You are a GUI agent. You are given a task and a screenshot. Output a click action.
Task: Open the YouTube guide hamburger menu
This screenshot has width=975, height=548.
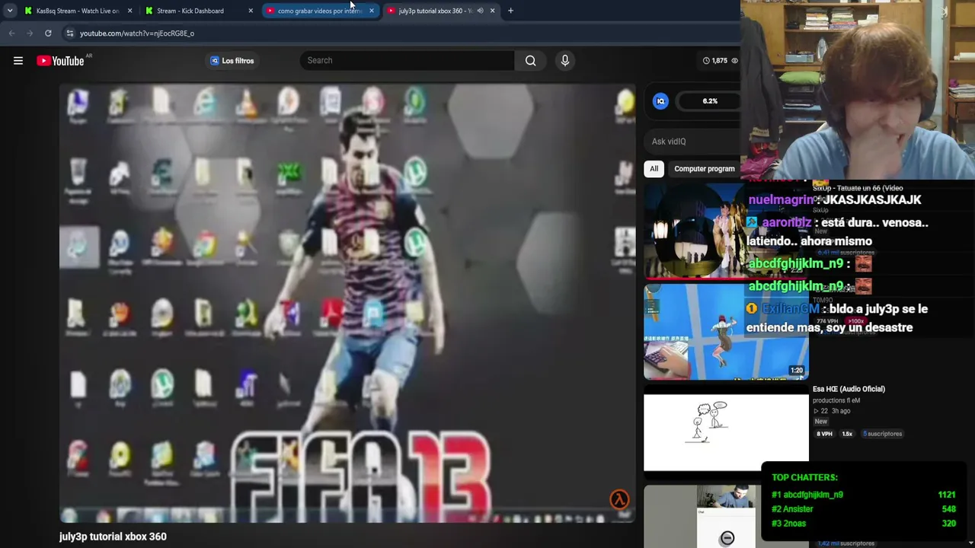18,61
